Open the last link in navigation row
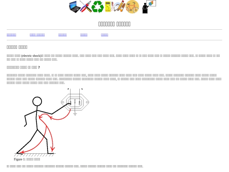Viewport: 229px width, 172px height. 104,35
